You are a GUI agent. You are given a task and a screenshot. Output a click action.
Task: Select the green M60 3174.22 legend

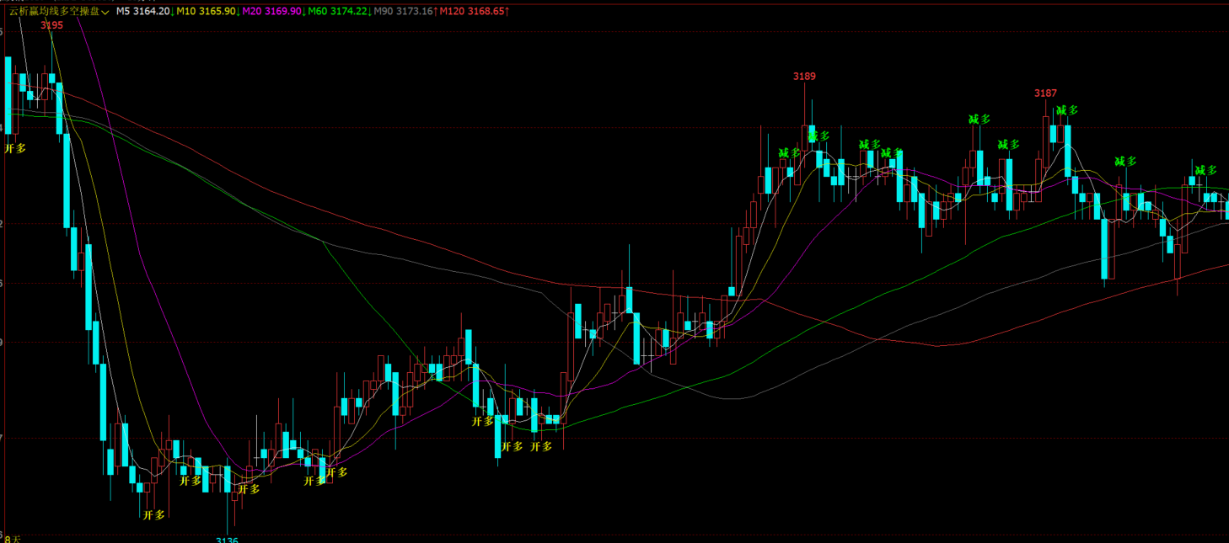[x=339, y=11]
